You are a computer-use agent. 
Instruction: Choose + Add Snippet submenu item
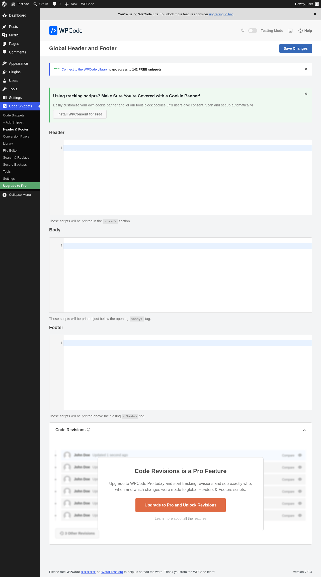(x=20, y=122)
